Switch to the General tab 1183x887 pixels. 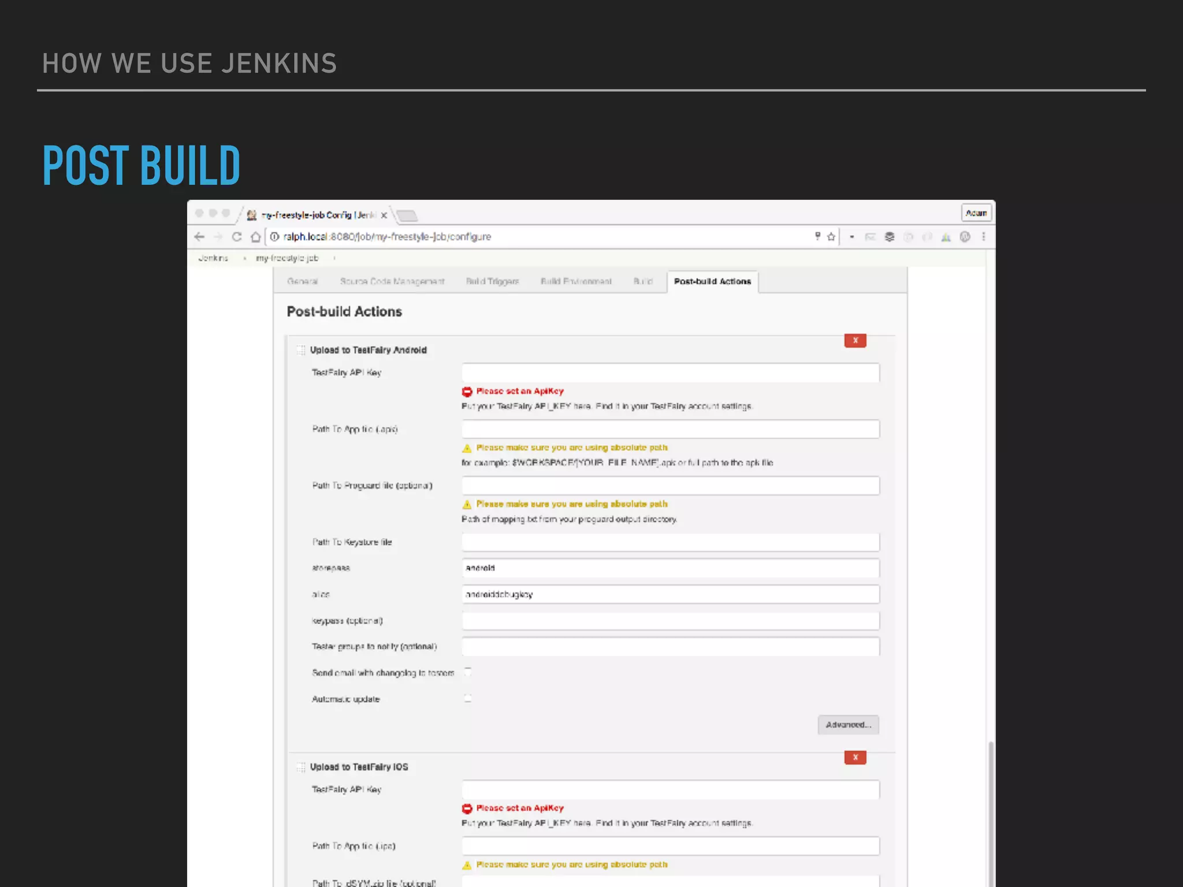point(302,281)
